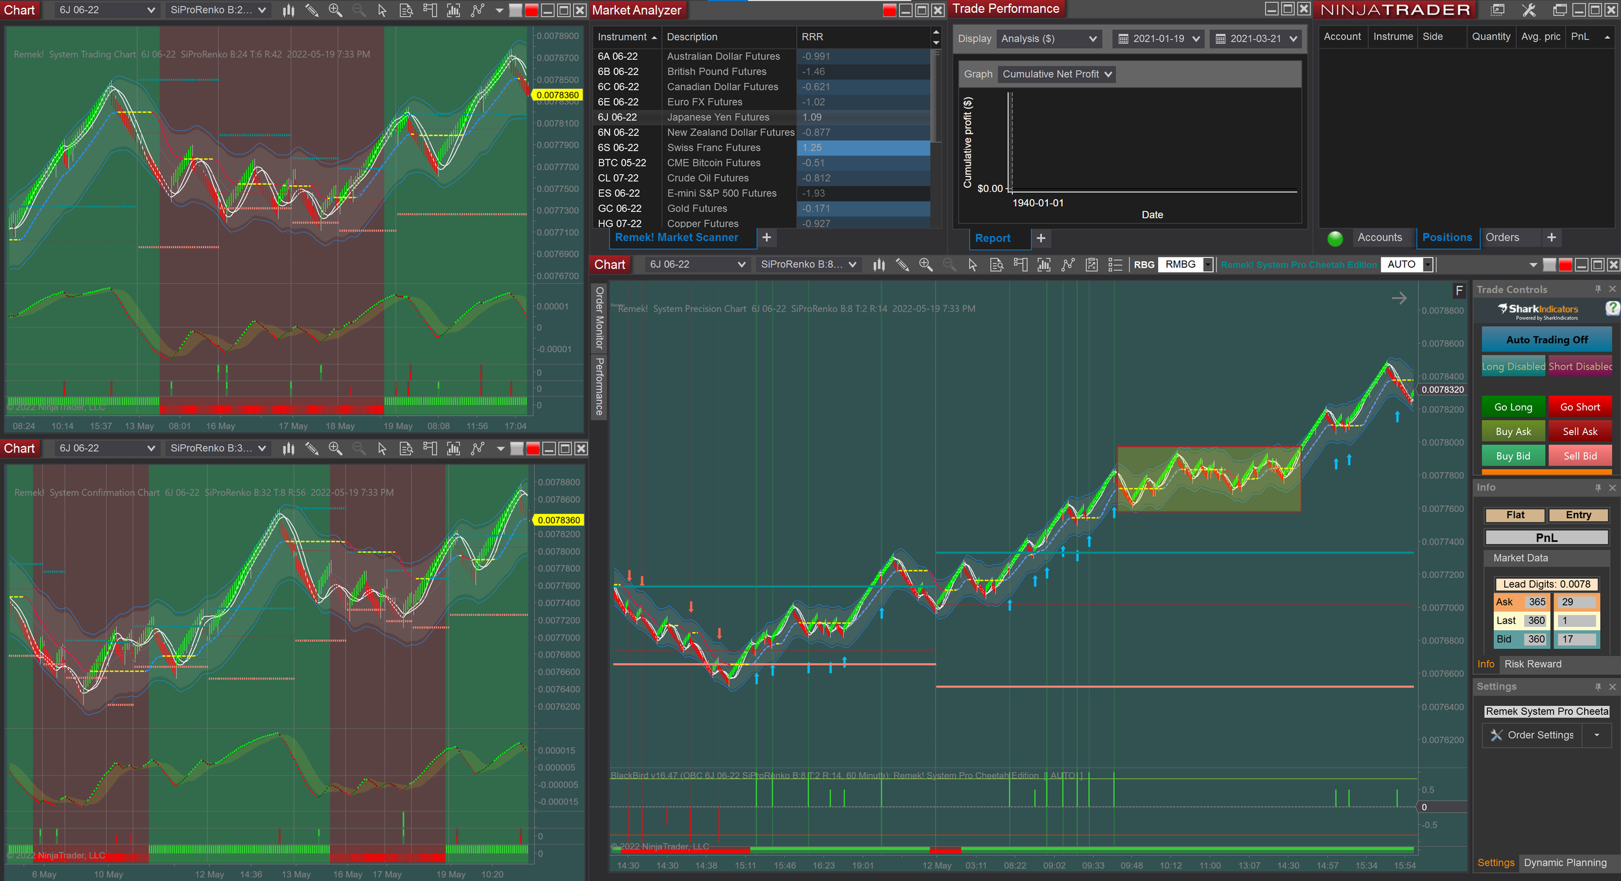Screen dimensions: 1621x881
Task: Click zoom in magnifier on Confirmation chart toolbar
Action: pos(335,449)
